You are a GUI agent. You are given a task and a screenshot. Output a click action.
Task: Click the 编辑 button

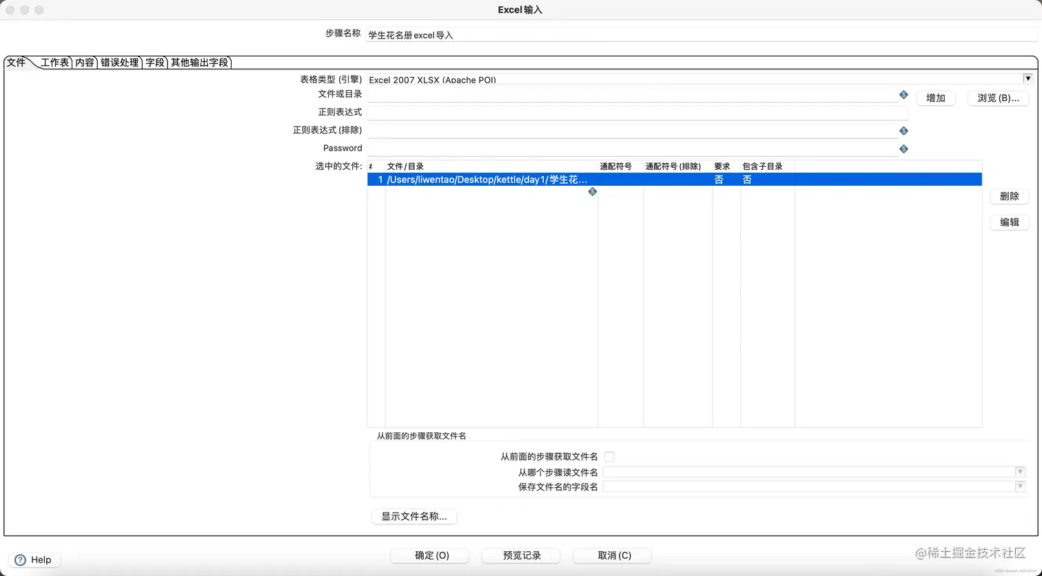coord(1010,222)
